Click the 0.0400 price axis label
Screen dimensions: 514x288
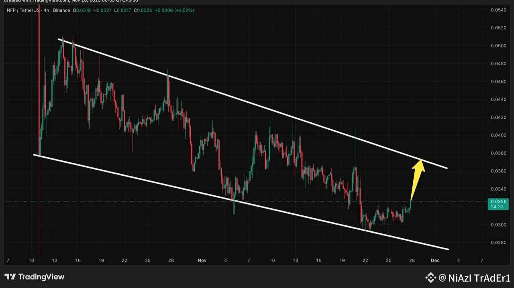pyautogui.click(x=498, y=135)
